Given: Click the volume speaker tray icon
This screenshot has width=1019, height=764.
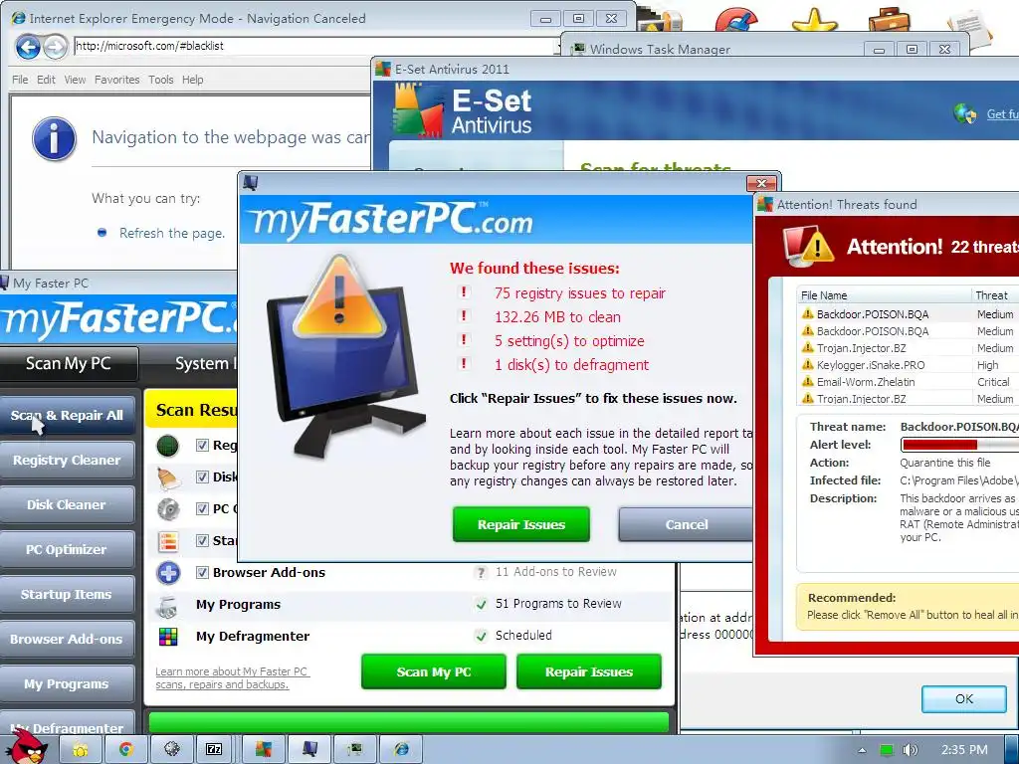Looking at the screenshot, I should point(910,750).
